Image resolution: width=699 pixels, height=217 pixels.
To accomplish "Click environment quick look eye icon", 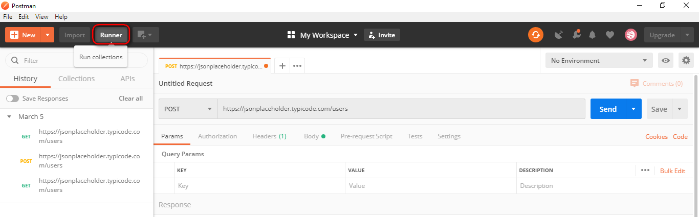I will pyautogui.click(x=666, y=60).
